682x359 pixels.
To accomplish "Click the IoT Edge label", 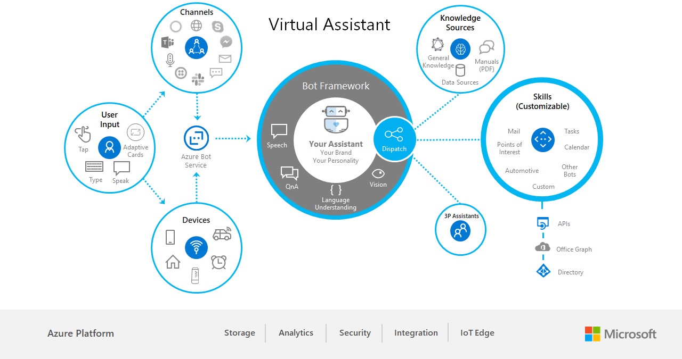I will (477, 333).
